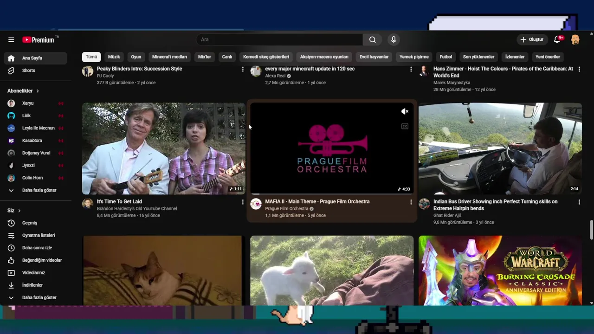The height and width of the screenshot is (334, 594).
Task: Open Daha sonra izle list
Action: (x=36, y=248)
